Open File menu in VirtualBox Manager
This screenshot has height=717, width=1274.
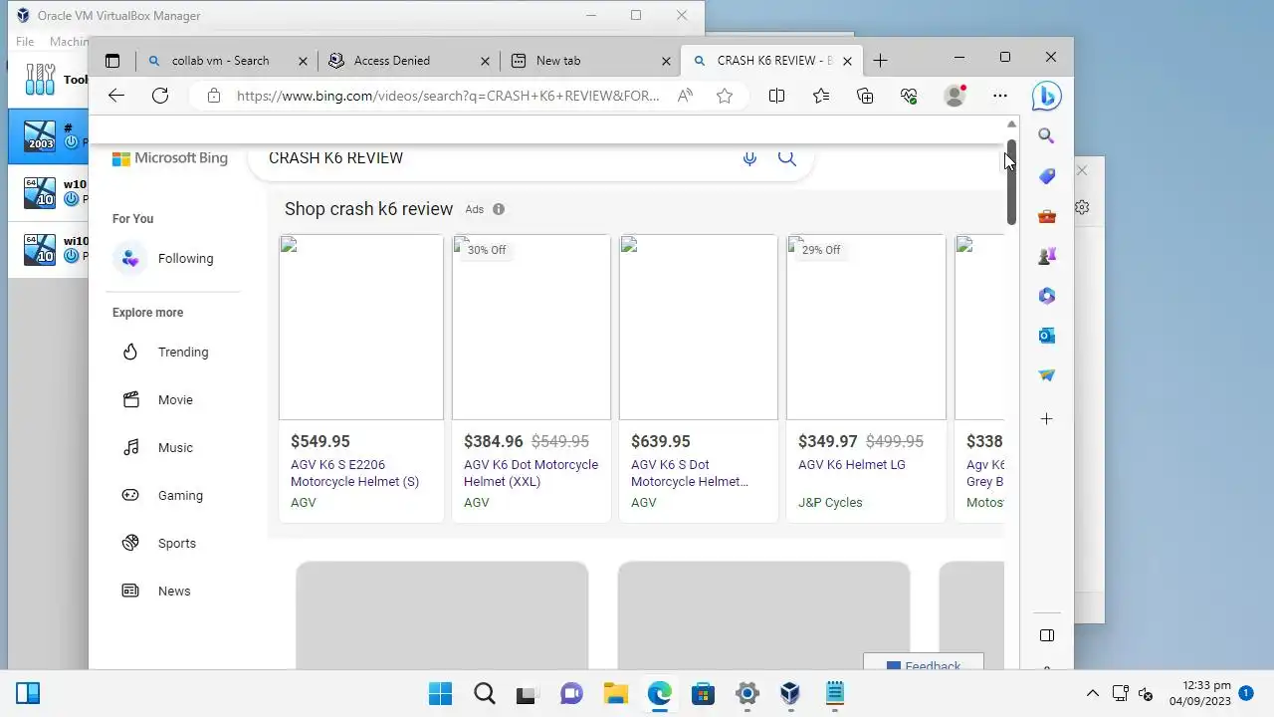25,42
